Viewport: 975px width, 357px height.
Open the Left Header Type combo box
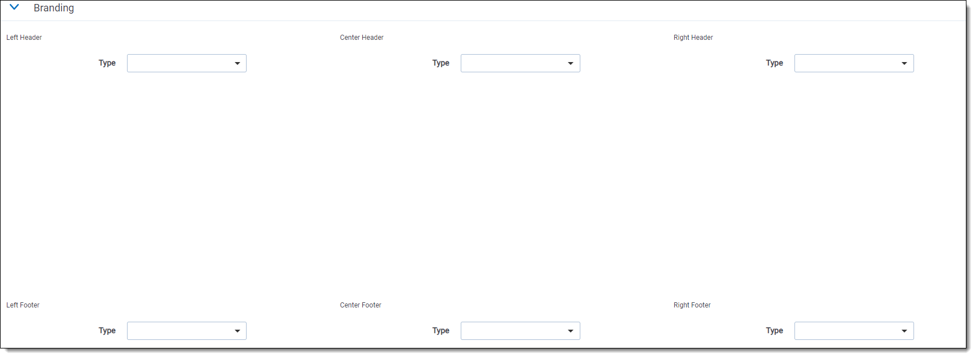pyautogui.click(x=179, y=63)
